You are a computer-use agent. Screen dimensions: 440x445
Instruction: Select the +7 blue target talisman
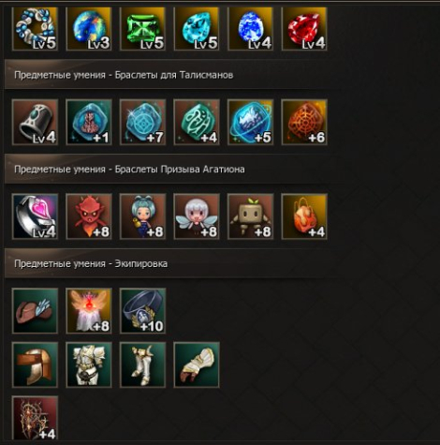pyautogui.click(x=142, y=123)
